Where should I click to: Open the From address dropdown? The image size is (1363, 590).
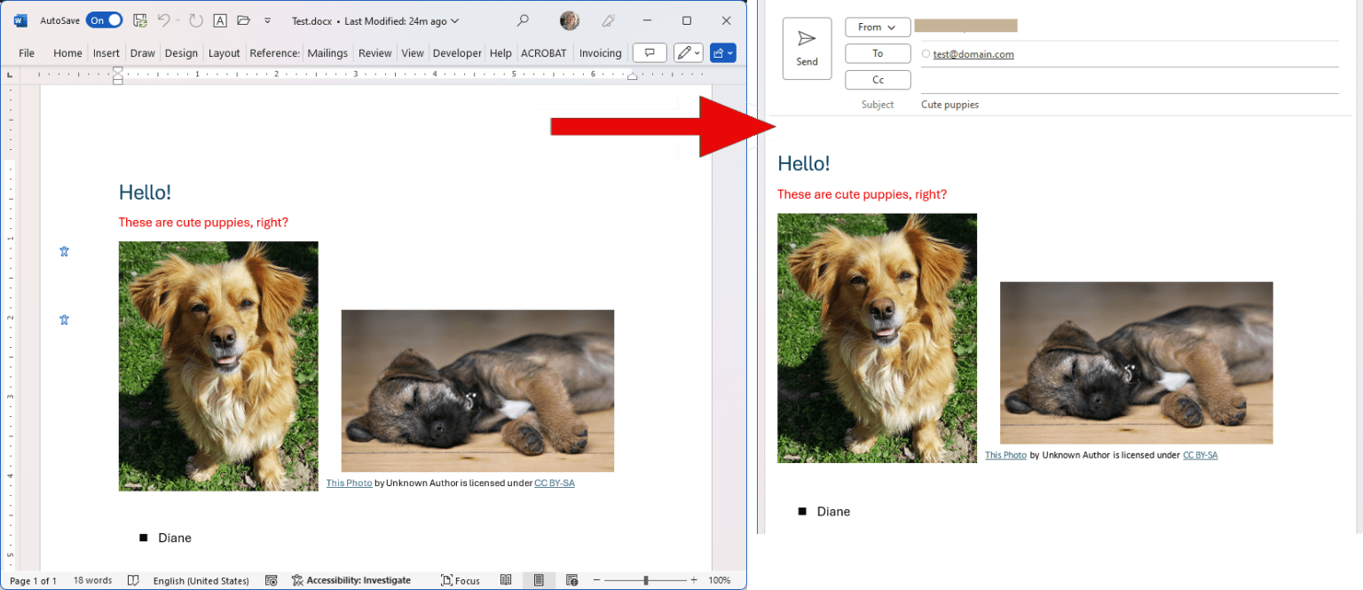pyautogui.click(x=877, y=27)
